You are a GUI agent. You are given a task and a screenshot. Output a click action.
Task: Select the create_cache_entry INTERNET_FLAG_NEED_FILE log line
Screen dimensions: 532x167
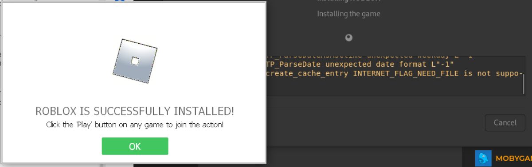[394, 73]
